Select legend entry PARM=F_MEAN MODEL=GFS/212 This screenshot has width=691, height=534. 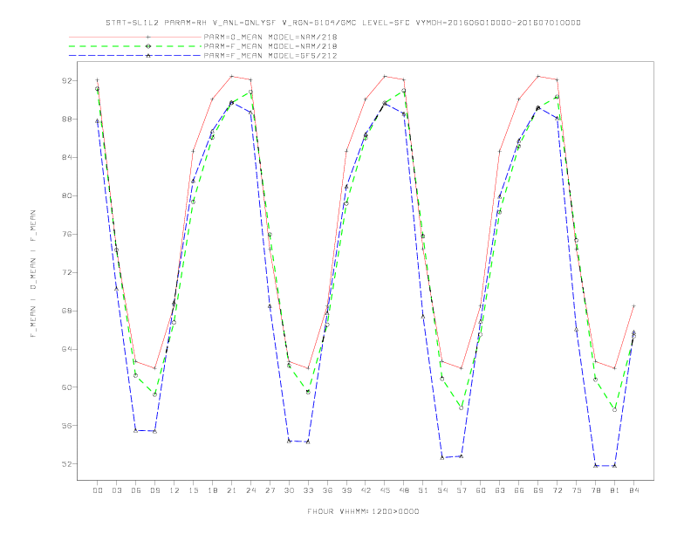pos(270,56)
